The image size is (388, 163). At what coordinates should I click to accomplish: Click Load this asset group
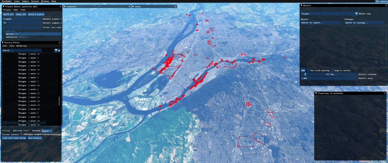pos(14,138)
